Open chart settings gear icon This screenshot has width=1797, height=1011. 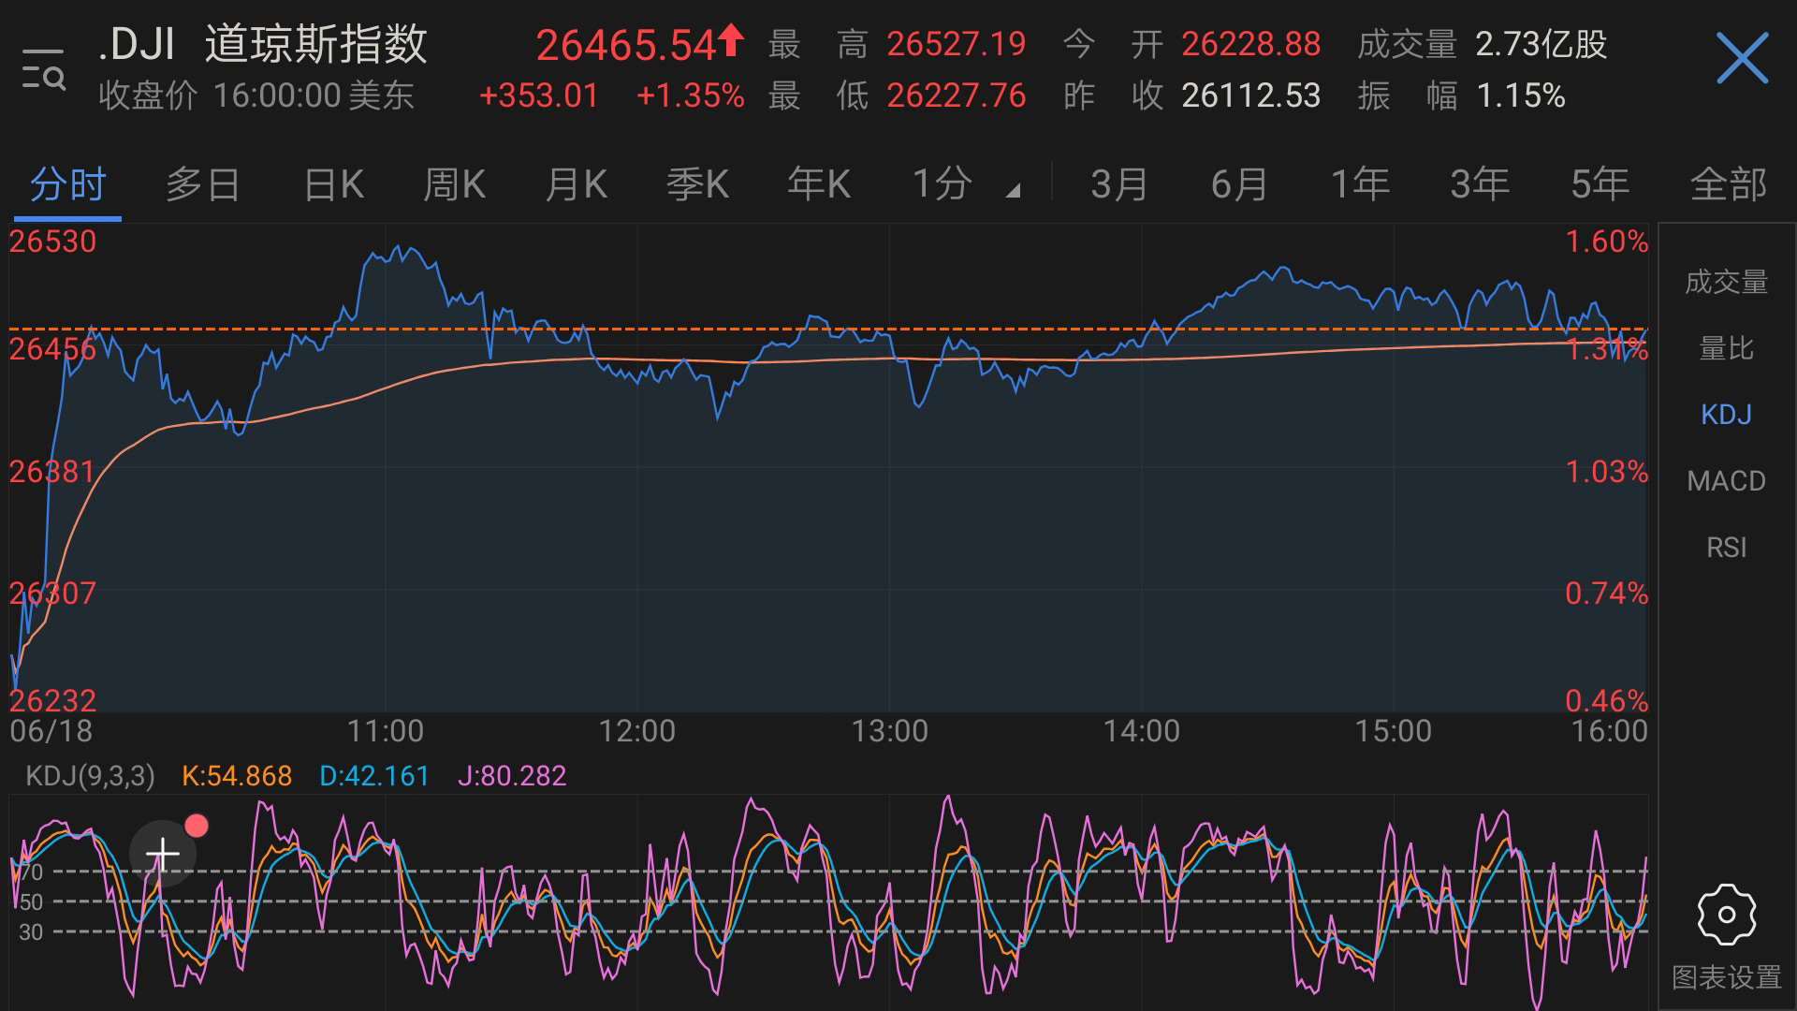(1726, 915)
